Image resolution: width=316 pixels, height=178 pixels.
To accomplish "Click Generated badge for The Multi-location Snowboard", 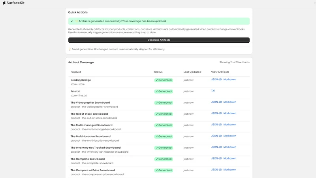I will pyautogui.click(x=164, y=136).
